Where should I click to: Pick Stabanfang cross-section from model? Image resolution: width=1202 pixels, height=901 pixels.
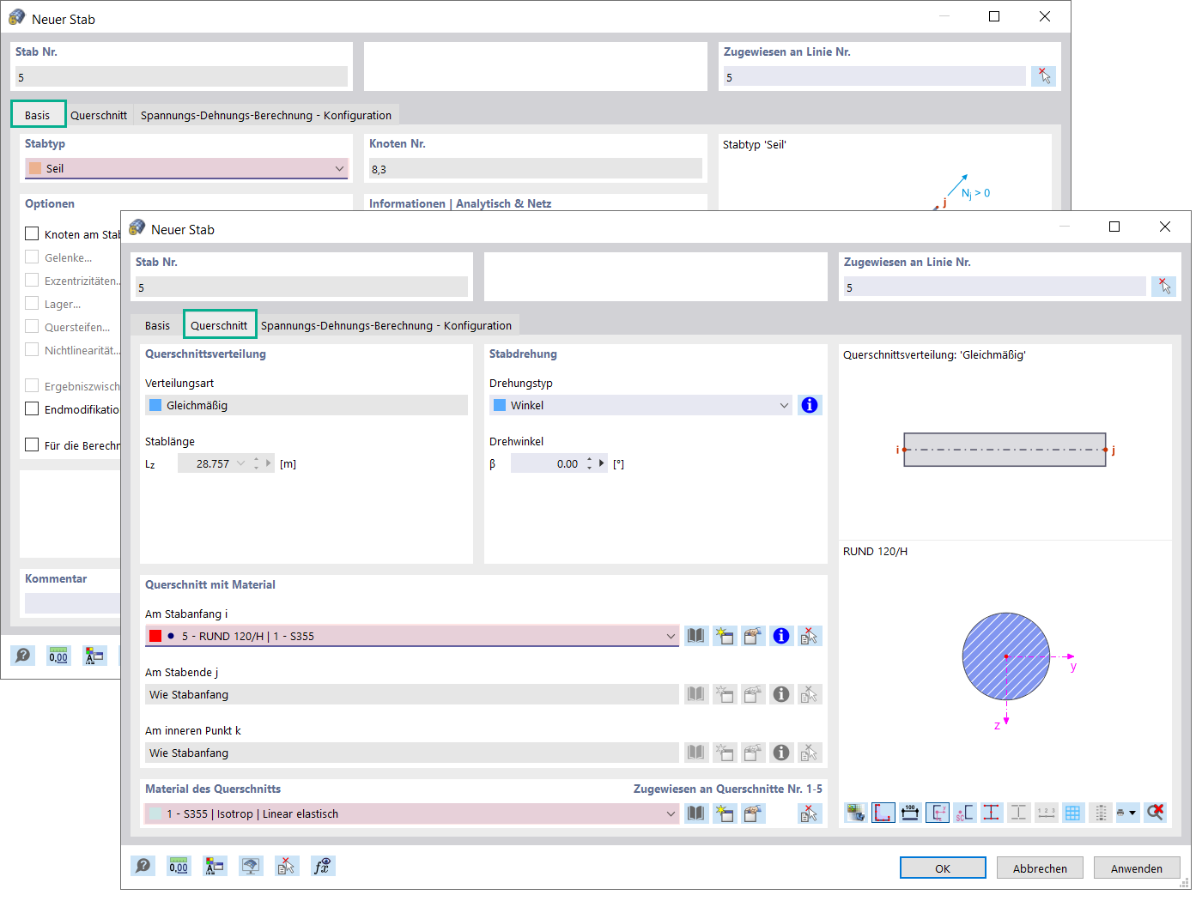point(810,636)
